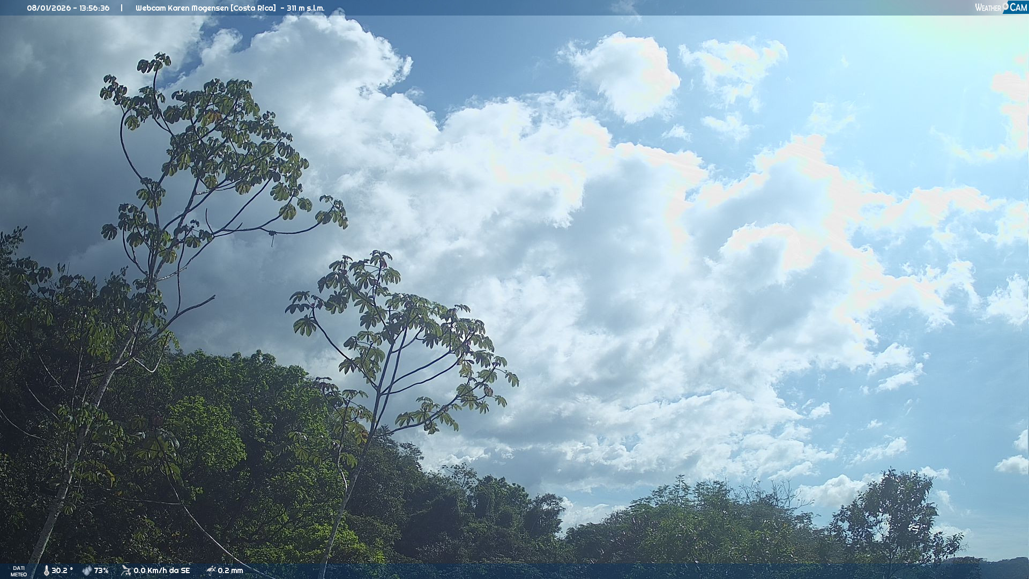Click the date 08/01/2026 in header
The width and height of the screenshot is (1029, 579).
click(49, 8)
